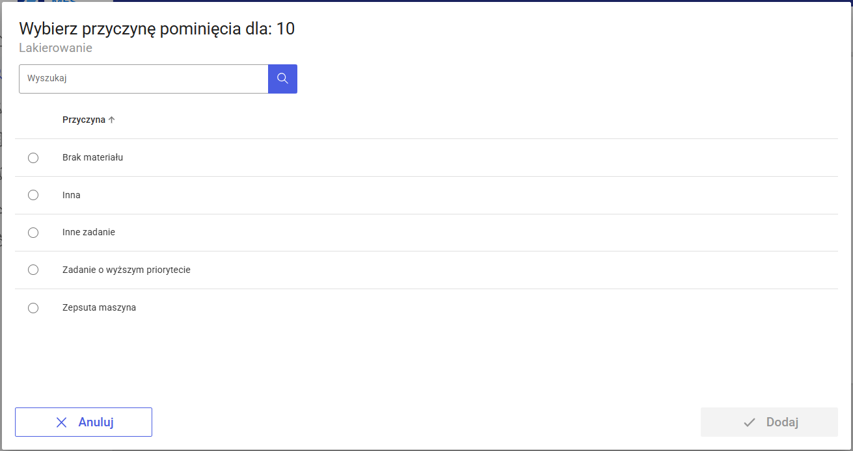Focus the Wyszukaj search field
This screenshot has height=451, width=853.
pyautogui.click(x=143, y=79)
